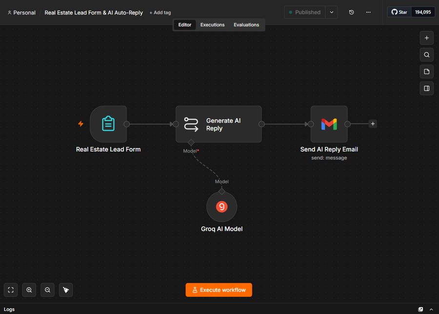Open the Groq AI Model node
This screenshot has width=439, height=314.
(x=222, y=207)
